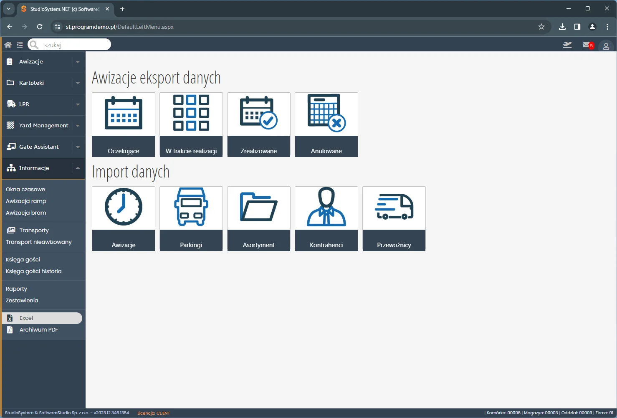
Task: Click the home icon in app toolbar
Action: click(8, 45)
